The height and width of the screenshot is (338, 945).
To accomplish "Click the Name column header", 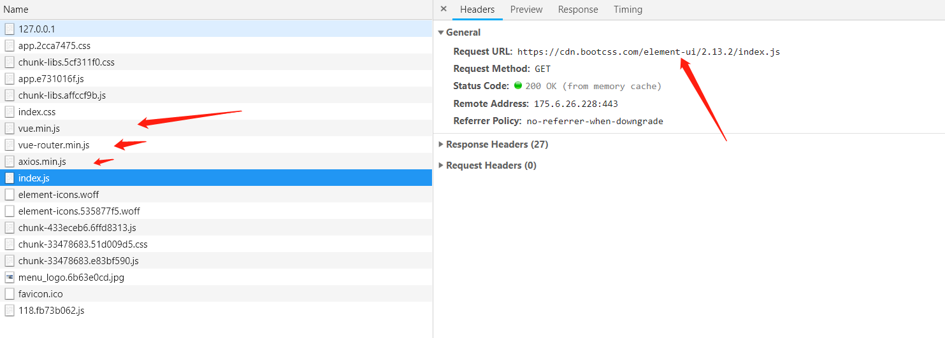I will pos(216,10).
